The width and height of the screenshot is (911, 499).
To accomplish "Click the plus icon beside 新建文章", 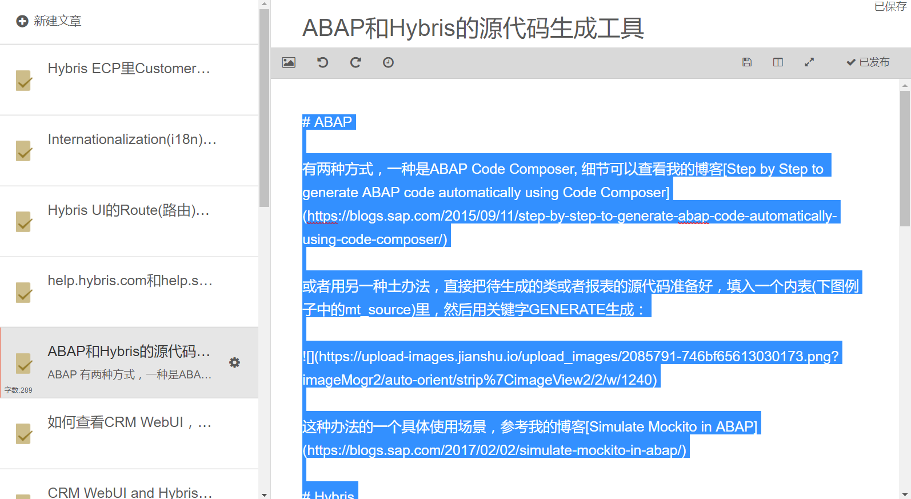I will pyautogui.click(x=22, y=21).
